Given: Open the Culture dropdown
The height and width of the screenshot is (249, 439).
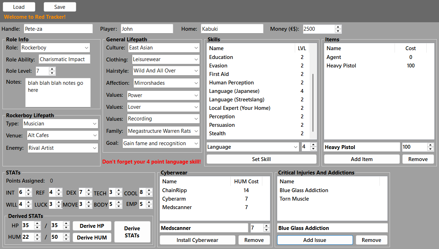Looking at the screenshot, I should tap(164, 48).
